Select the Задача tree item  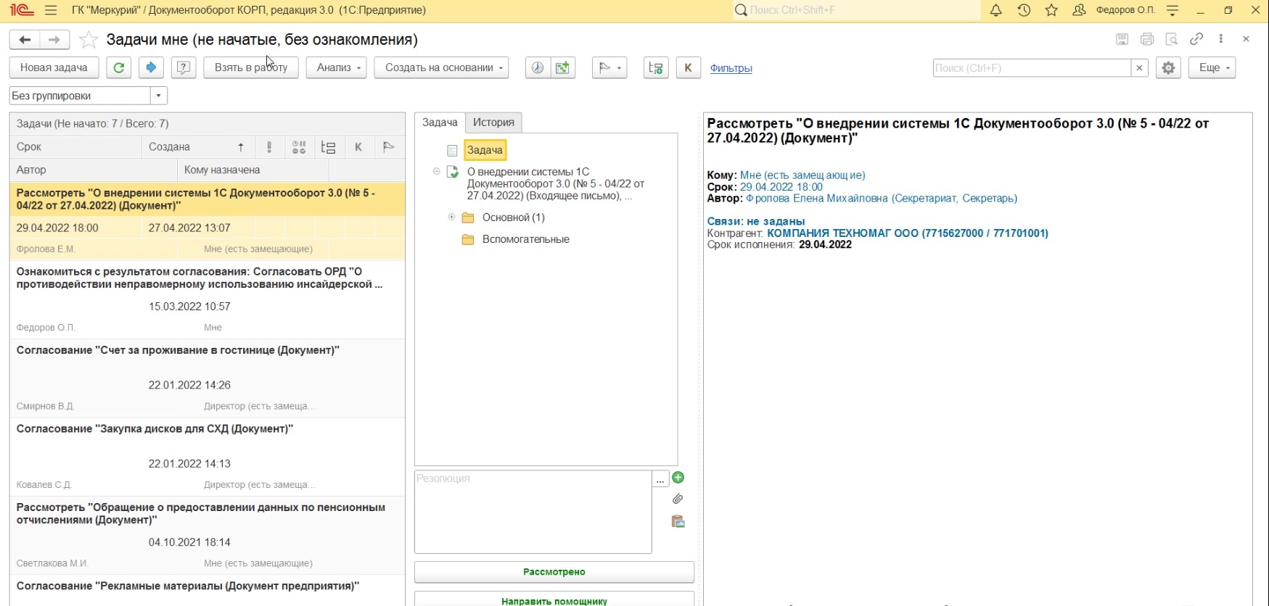pyautogui.click(x=485, y=150)
